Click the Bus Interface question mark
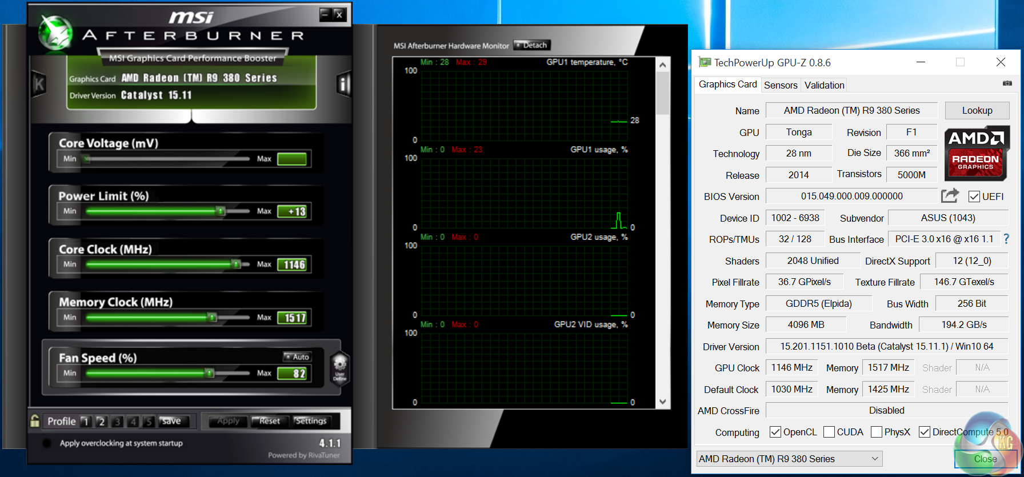Screen dimensions: 1024x477 [1006, 239]
